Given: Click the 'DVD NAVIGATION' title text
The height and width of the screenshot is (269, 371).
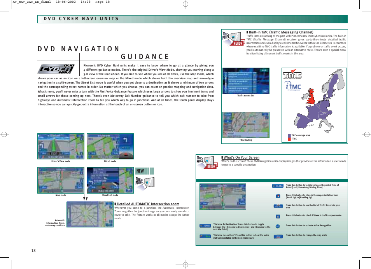Looking at the screenshot, I should point(78,49).
